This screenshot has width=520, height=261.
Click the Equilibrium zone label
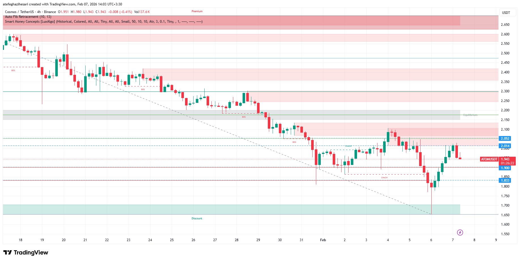coord(470,115)
